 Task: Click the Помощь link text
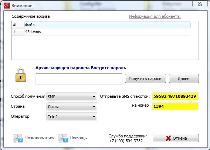78,138
